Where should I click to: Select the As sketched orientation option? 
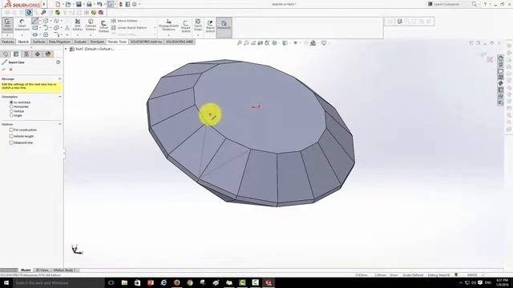point(11,102)
